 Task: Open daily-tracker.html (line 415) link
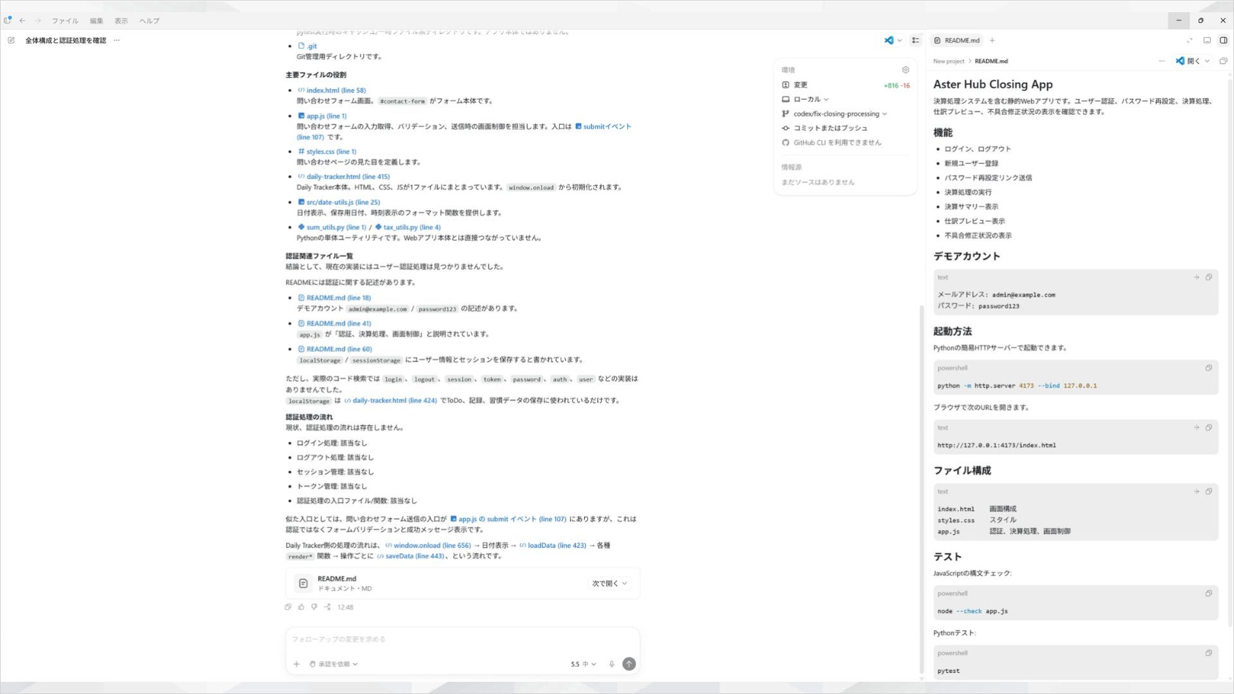click(x=343, y=177)
